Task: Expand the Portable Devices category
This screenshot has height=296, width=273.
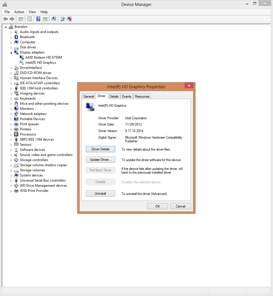Action: [11, 119]
